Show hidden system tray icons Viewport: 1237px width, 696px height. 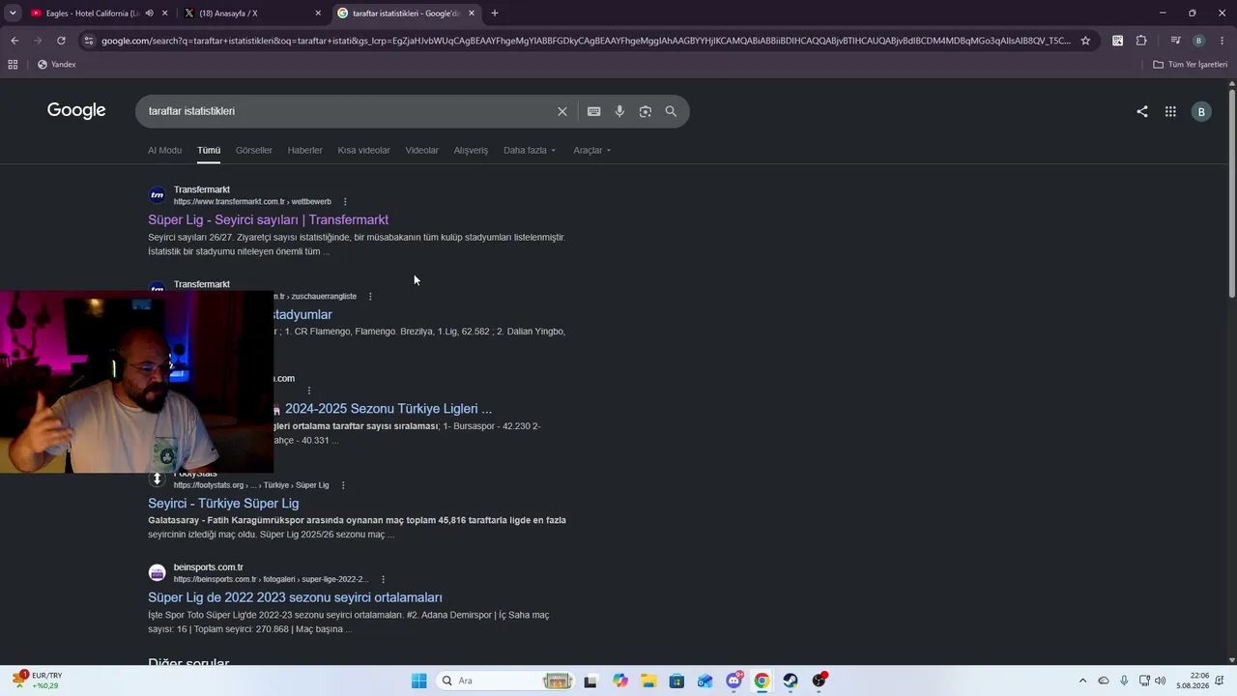(x=1082, y=681)
